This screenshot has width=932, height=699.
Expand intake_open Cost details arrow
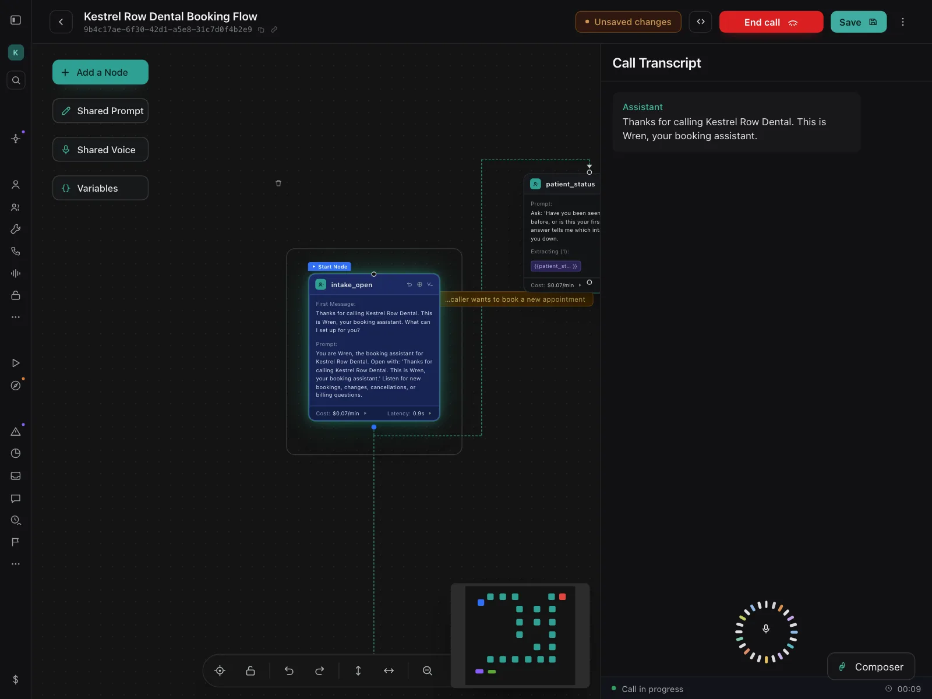[365, 414]
